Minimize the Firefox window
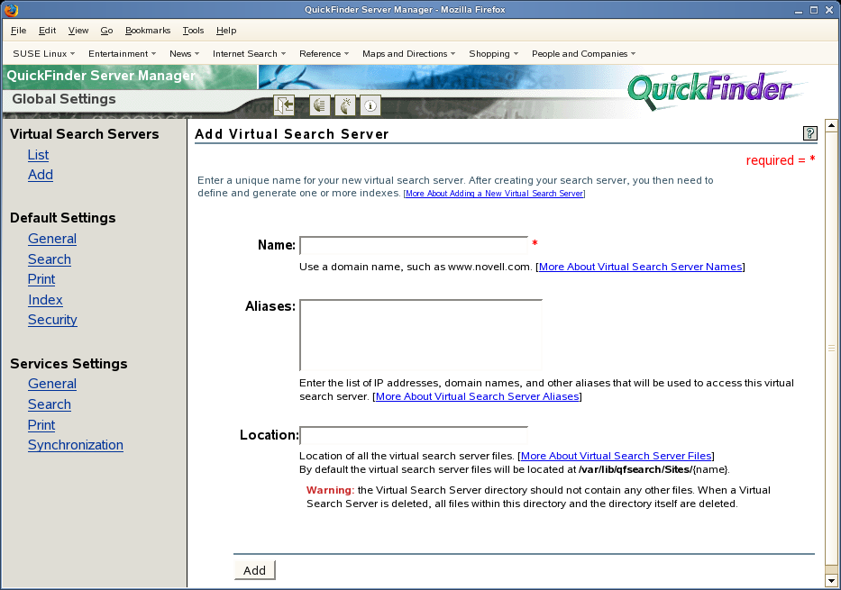841x590 pixels. coord(799,10)
